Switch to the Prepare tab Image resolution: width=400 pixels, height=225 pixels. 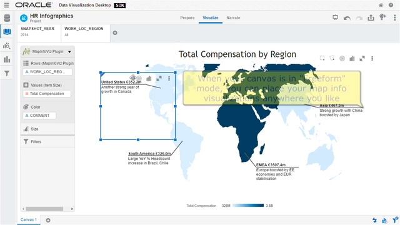pos(187,18)
